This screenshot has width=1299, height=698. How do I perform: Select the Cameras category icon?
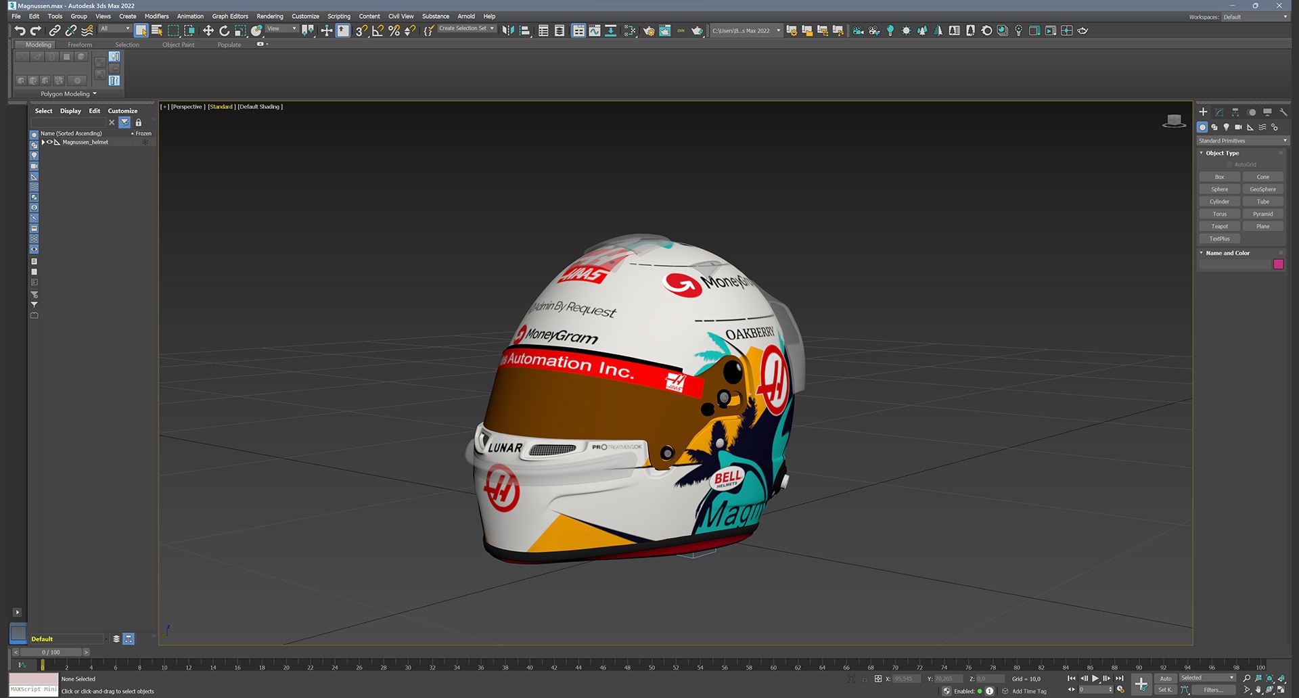(x=1238, y=127)
